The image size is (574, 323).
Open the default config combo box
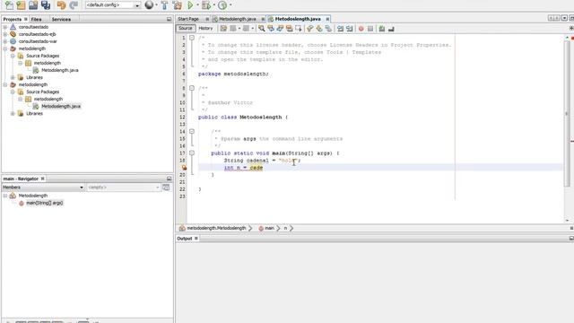(113, 5)
